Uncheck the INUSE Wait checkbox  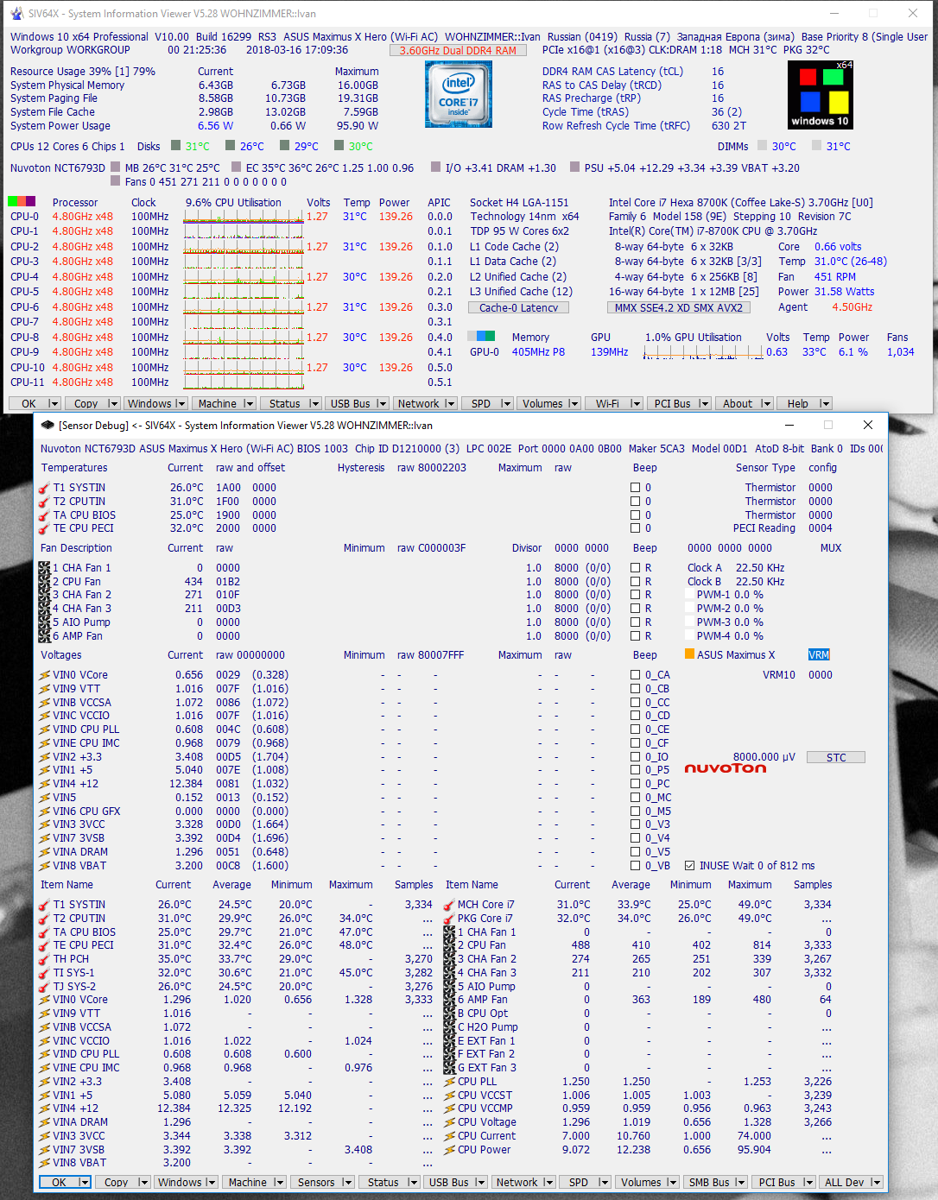coord(689,866)
